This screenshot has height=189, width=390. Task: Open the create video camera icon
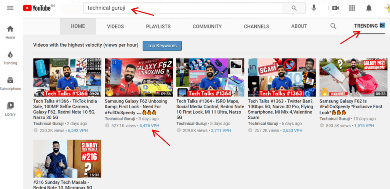coord(336,8)
